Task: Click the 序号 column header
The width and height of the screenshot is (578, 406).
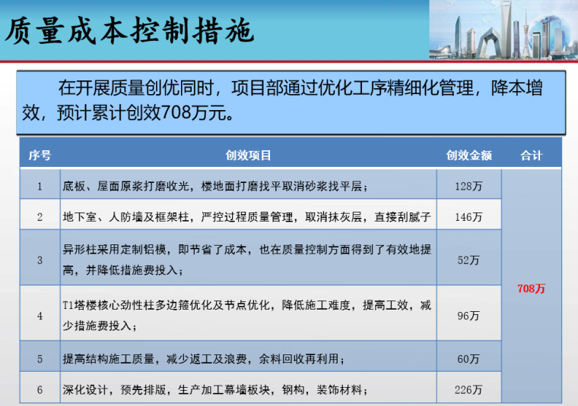Action: coord(40,156)
